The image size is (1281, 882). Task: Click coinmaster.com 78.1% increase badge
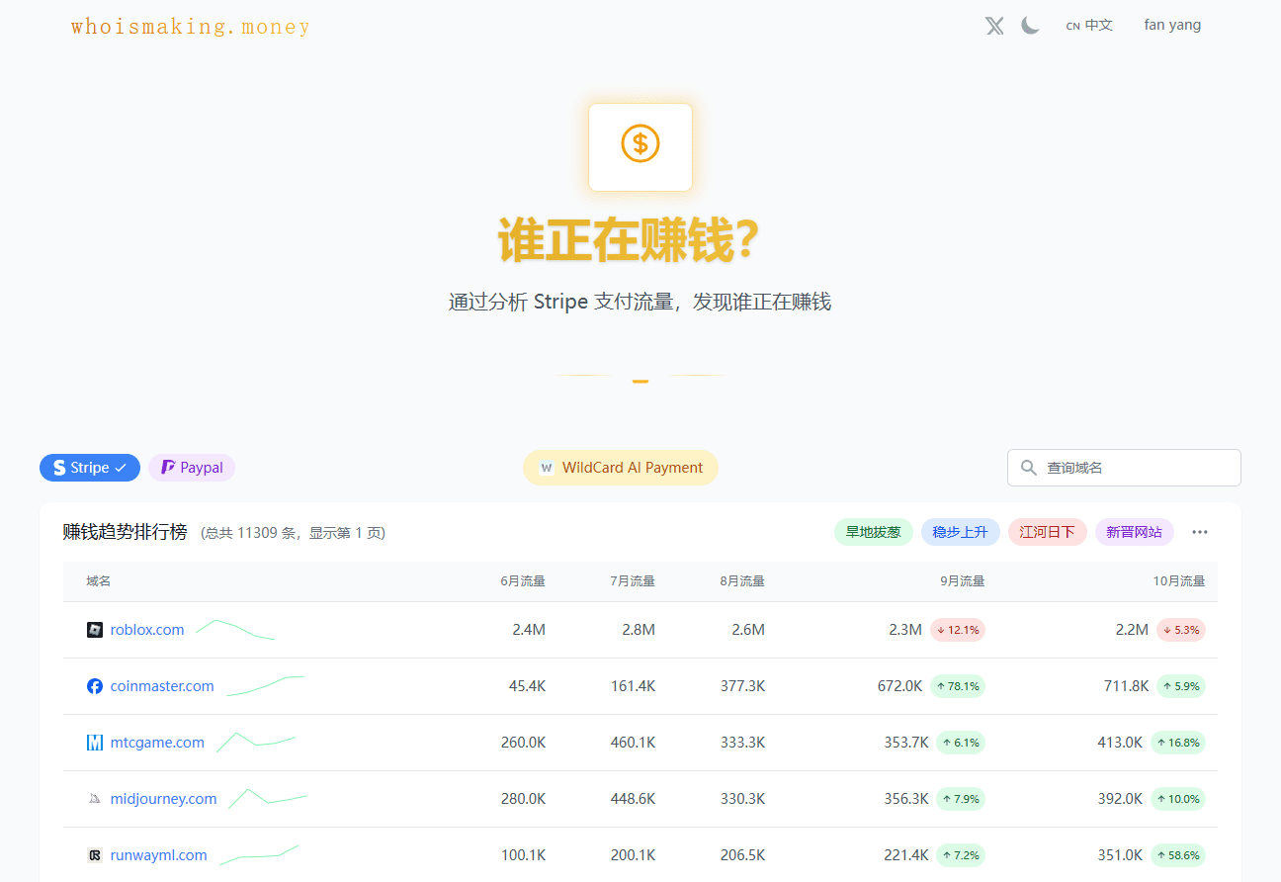coord(958,686)
